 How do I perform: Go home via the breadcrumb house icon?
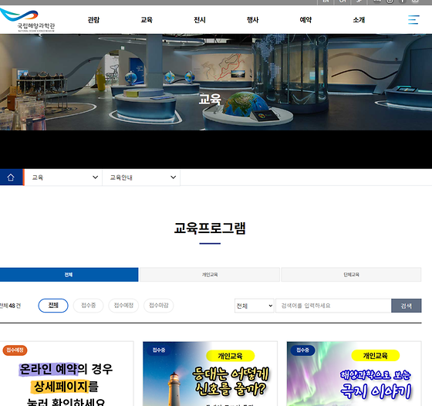point(11,178)
